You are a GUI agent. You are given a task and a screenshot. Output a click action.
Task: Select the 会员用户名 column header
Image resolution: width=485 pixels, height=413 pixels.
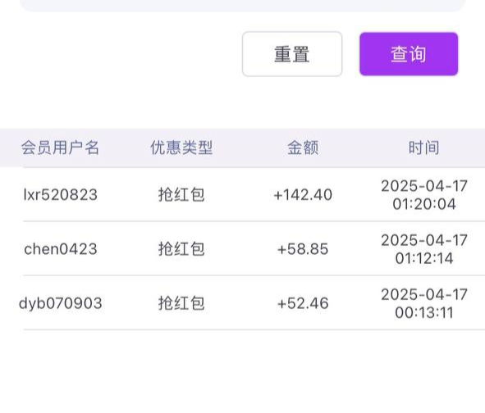tap(60, 147)
